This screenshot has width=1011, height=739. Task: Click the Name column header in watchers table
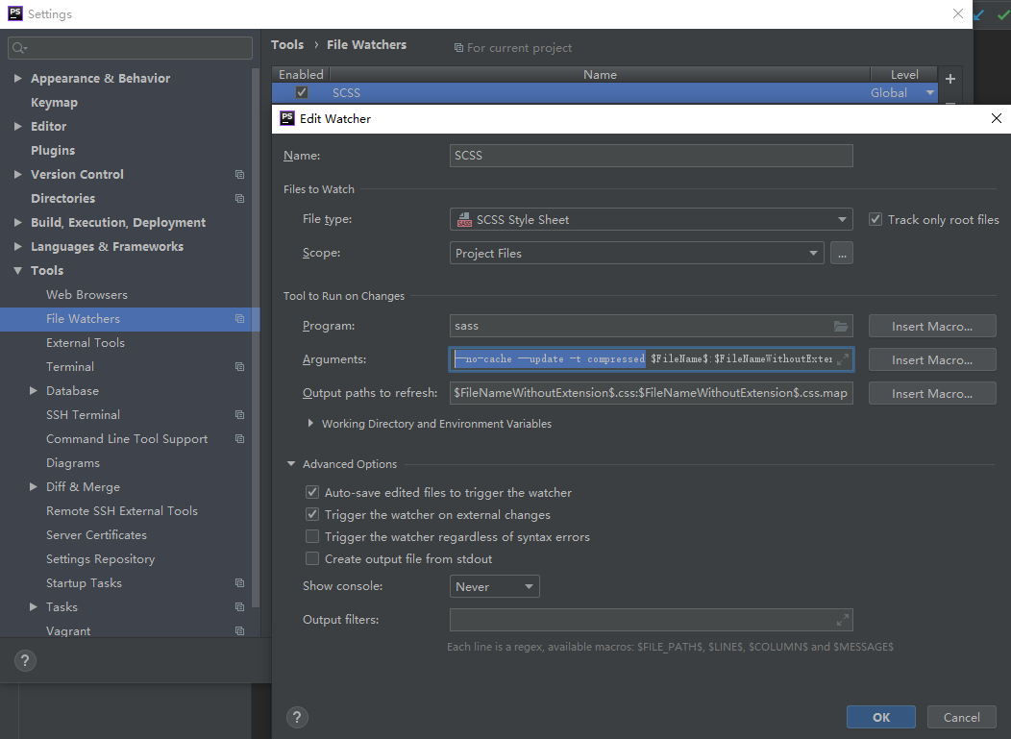point(600,75)
